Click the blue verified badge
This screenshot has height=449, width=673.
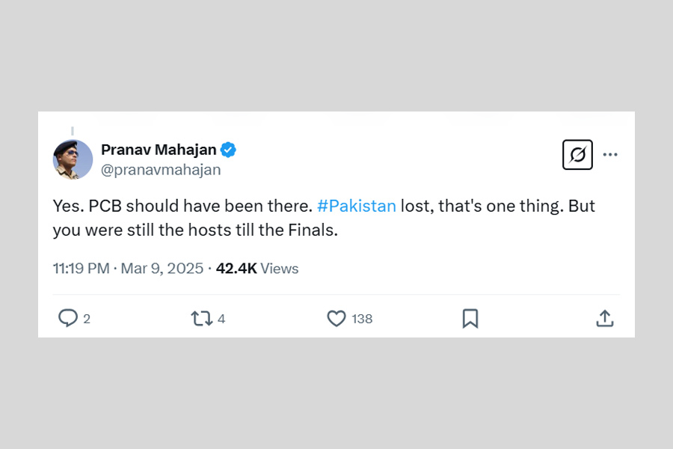(x=228, y=150)
